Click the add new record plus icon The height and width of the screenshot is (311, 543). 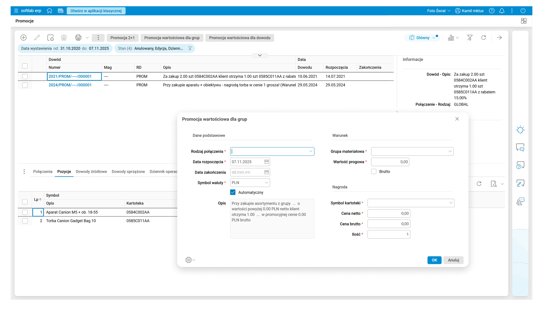pos(23,38)
